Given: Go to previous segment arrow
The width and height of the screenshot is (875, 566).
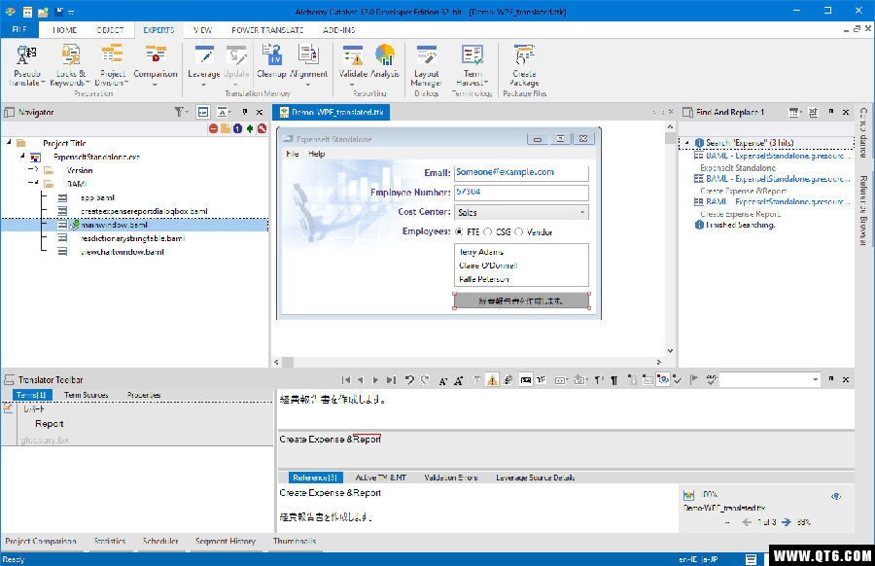Looking at the screenshot, I should click(x=361, y=380).
